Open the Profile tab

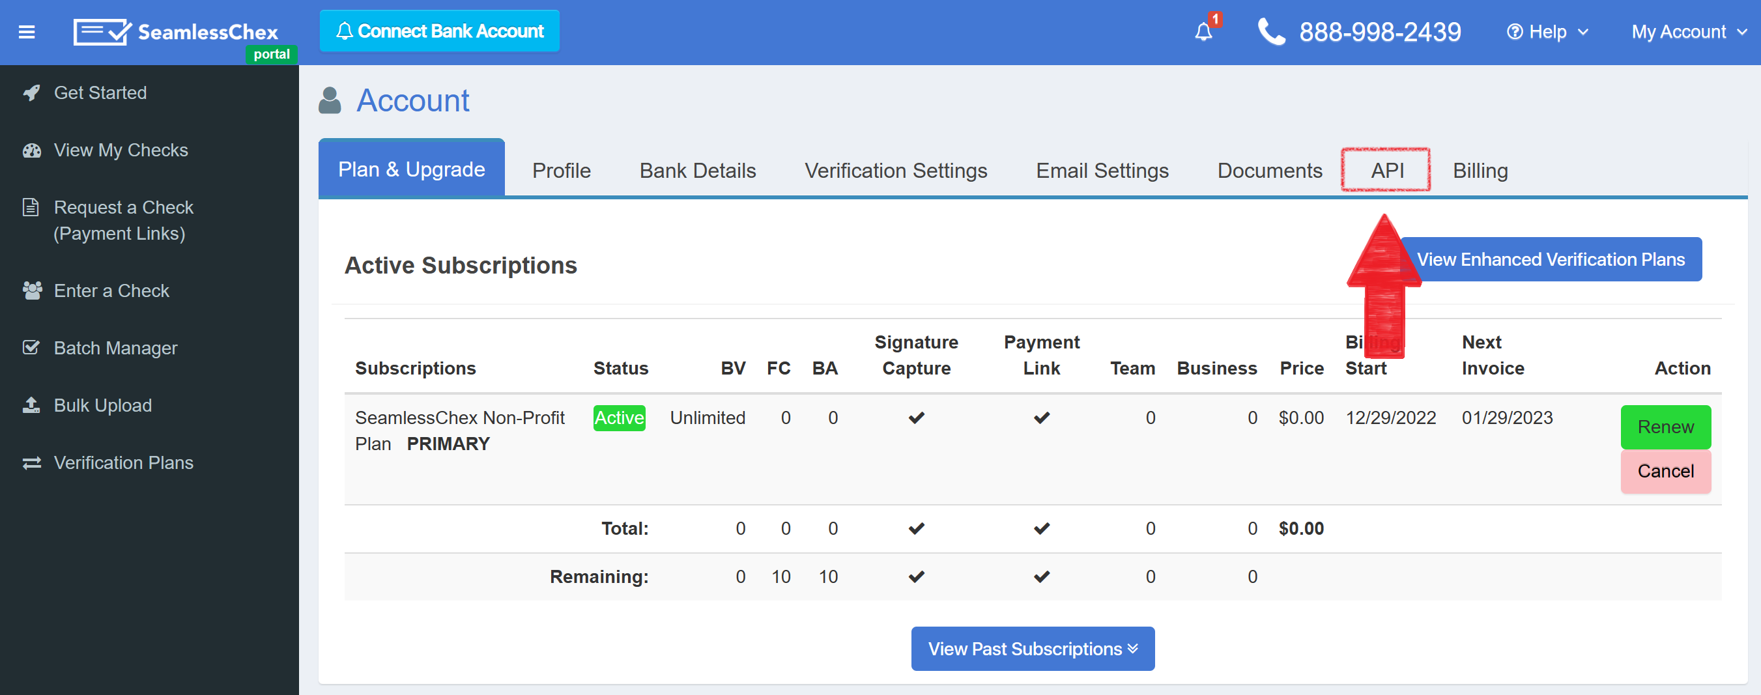[x=561, y=171]
